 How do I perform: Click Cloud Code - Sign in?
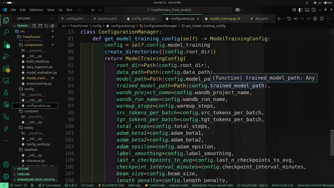click(252, 185)
